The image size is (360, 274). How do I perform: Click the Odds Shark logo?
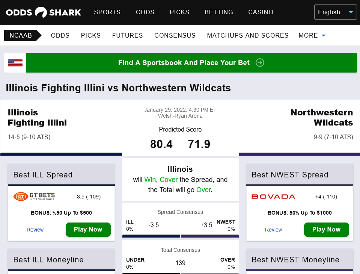tap(44, 12)
